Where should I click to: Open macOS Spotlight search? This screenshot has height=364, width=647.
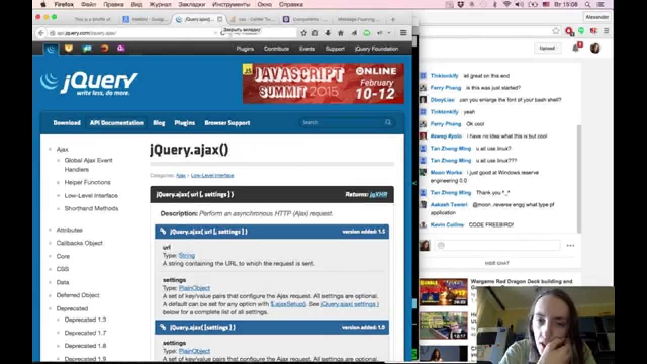pyautogui.click(x=588, y=4)
